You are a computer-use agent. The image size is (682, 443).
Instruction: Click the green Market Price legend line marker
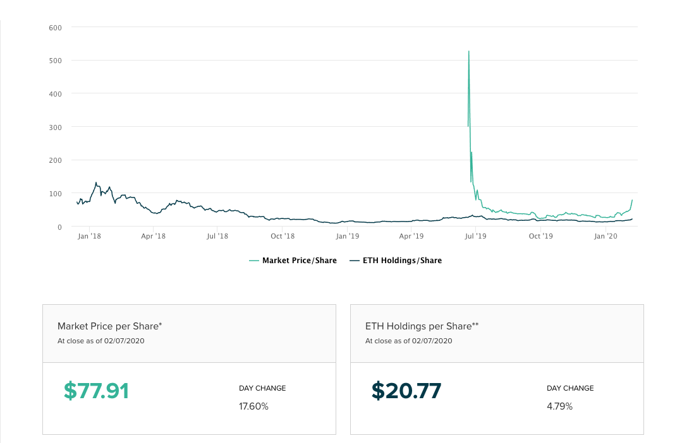[x=254, y=261]
